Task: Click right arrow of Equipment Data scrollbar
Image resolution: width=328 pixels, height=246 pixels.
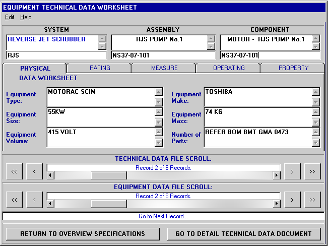Action: pyautogui.click(x=277, y=204)
